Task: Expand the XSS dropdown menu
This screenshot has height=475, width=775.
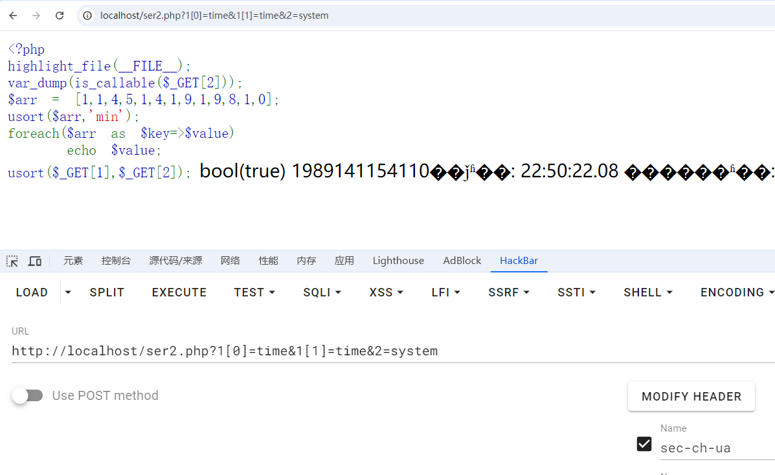Action: (386, 293)
